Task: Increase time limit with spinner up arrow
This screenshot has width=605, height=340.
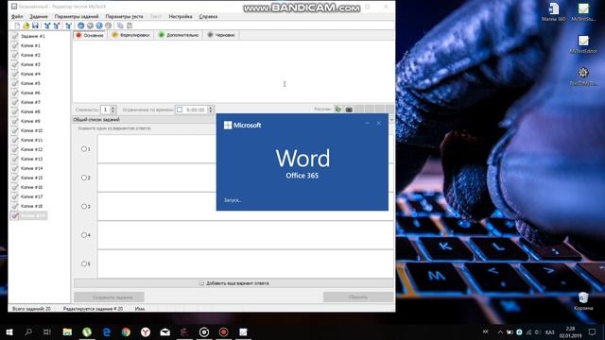Action: click(211, 108)
